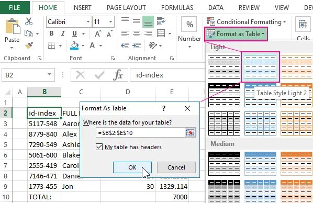Click Bottom Align icon
Screen dimensions: 313x203
148,22
